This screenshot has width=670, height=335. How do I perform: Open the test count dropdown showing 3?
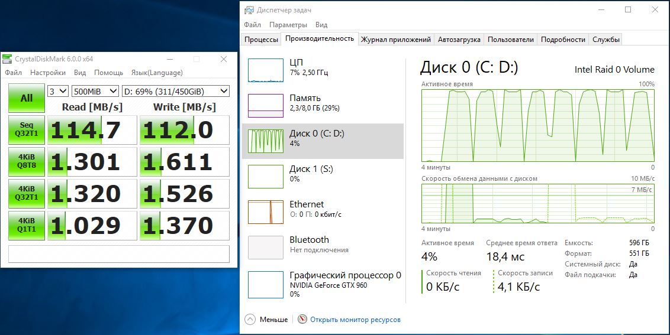click(58, 91)
